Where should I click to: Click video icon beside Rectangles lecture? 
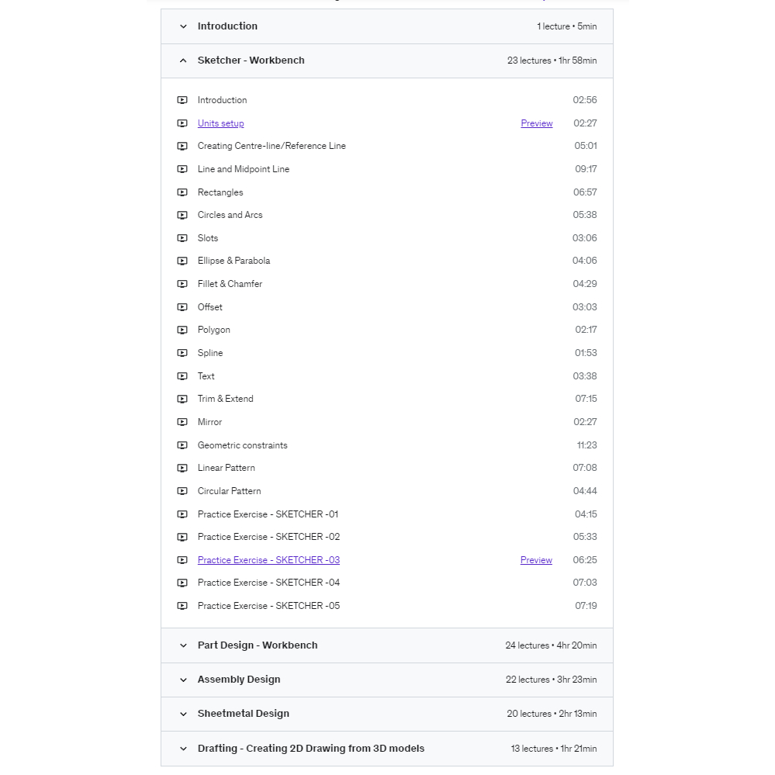click(x=182, y=192)
